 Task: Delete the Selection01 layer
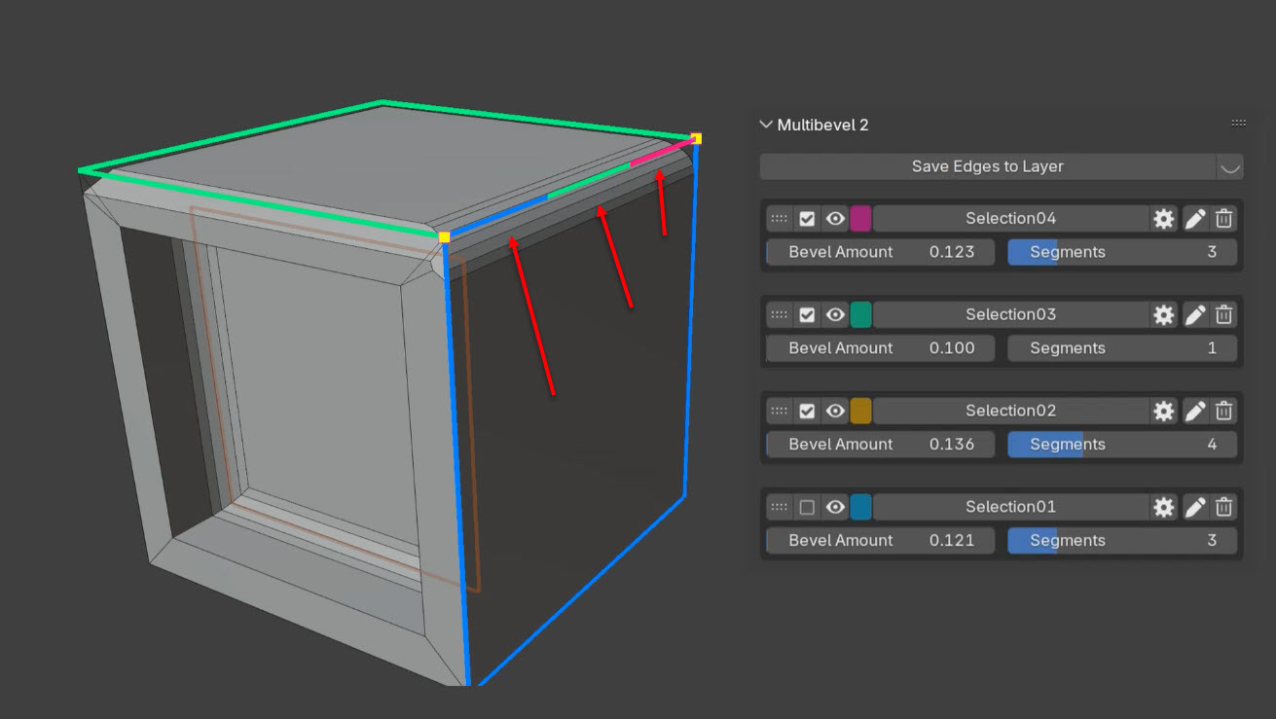pyautogui.click(x=1224, y=508)
